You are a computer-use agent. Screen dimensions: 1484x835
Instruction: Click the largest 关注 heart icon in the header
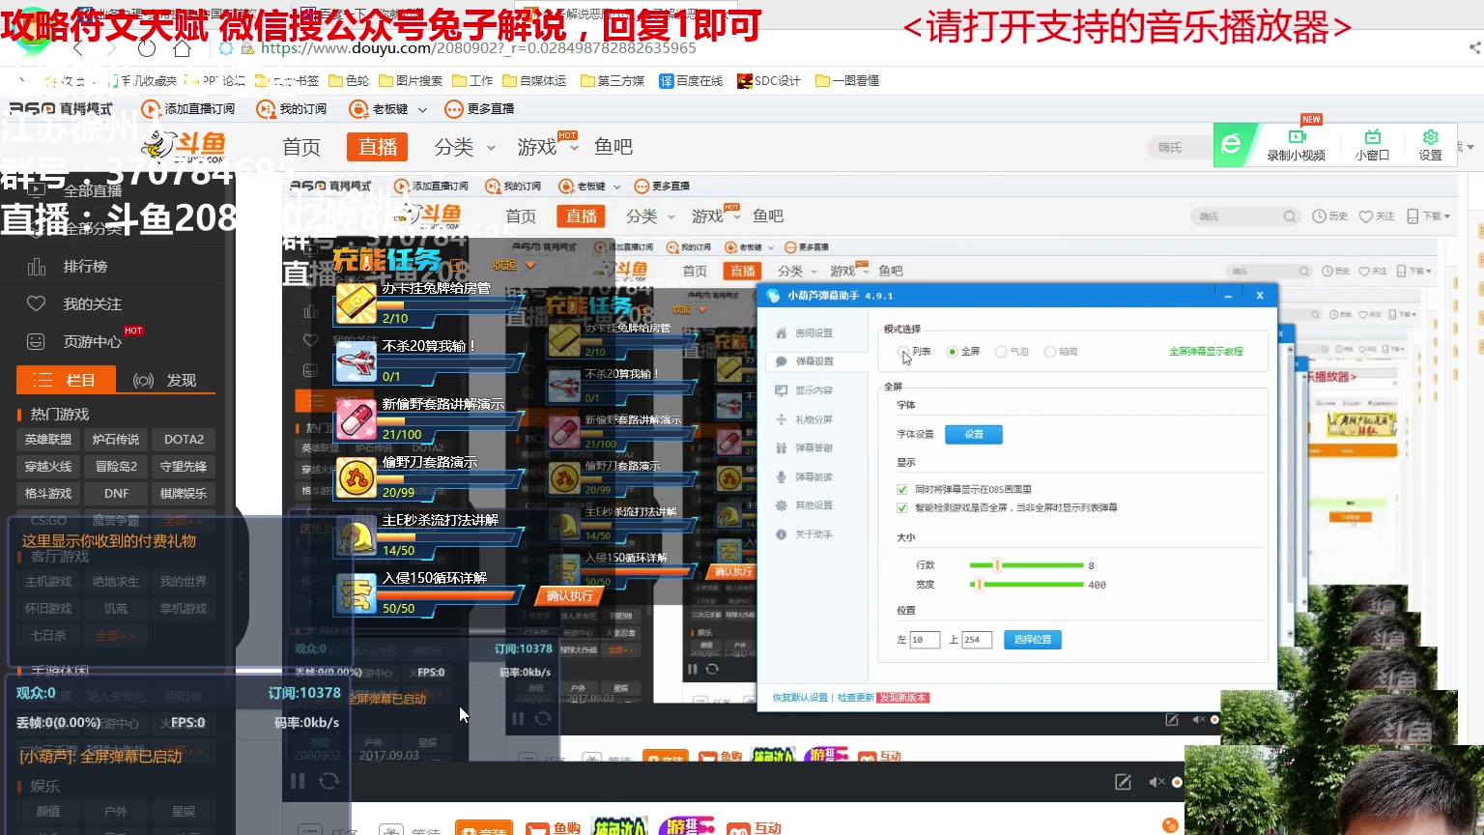tap(1365, 216)
